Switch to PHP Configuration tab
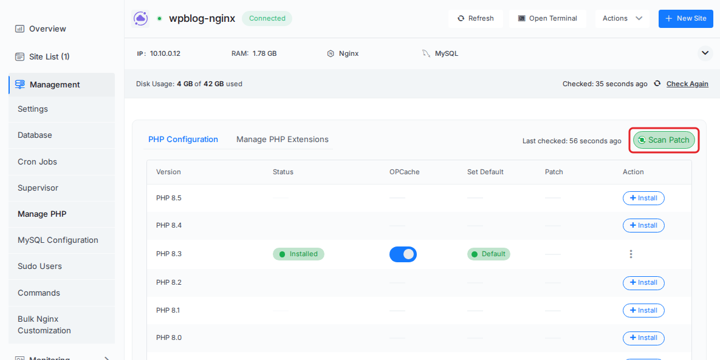The image size is (720, 360). pyautogui.click(x=183, y=140)
